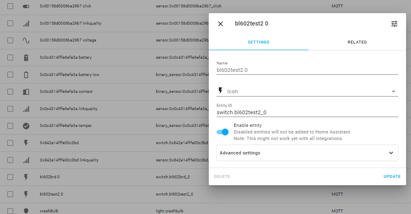
Task: Open entity 0x842e14fffe00c3bd linkquality name
Action: pos(69,160)
